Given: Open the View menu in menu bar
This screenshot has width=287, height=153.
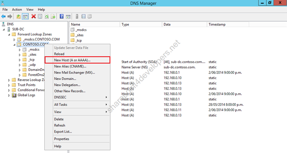Looking at the screenshot, I should click(30, 10).
